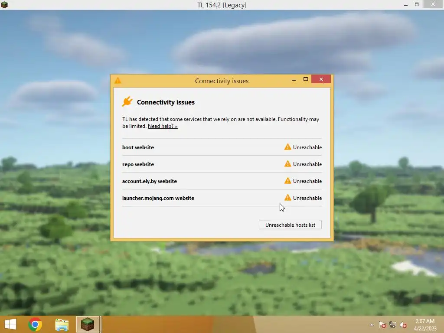
Task: Close the TL 154.2 [Legacy] window
Action: 433,4
